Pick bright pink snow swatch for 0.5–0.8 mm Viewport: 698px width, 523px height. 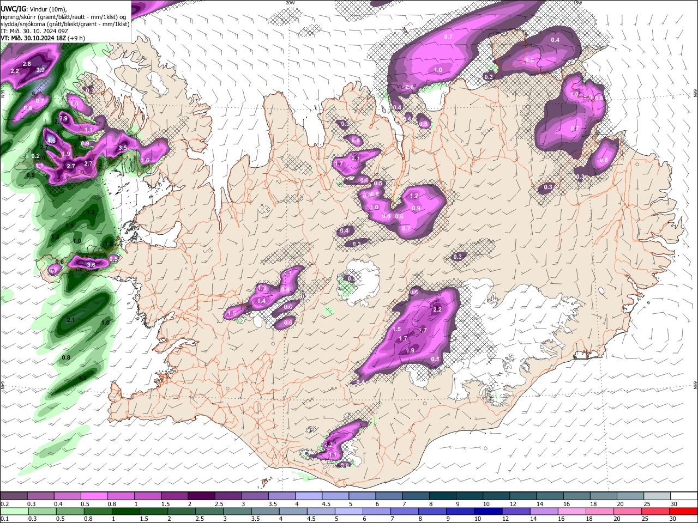(94, 496)
